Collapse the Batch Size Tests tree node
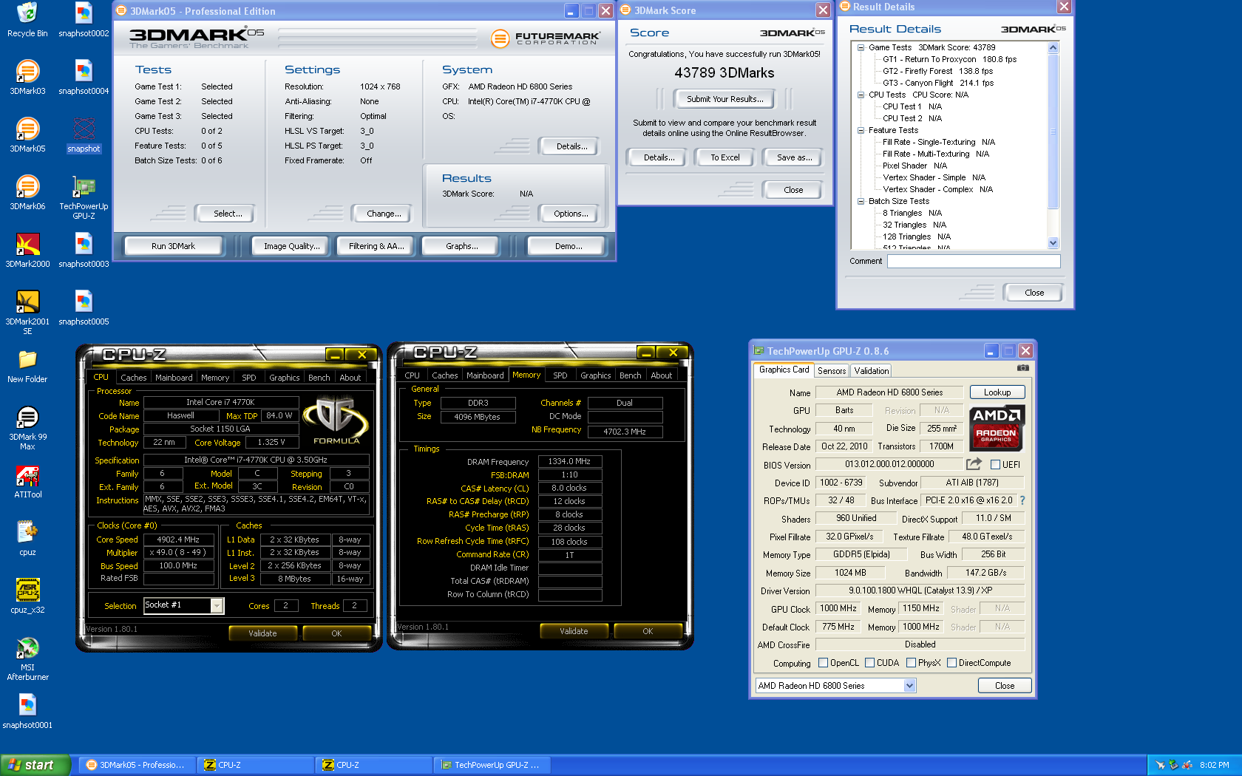Image resolution: width=1242 pixels, height=776 pixels. pos(861,201)
